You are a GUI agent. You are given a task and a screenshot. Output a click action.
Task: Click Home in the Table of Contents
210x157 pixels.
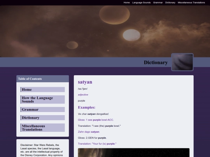[x=43, y=90]
